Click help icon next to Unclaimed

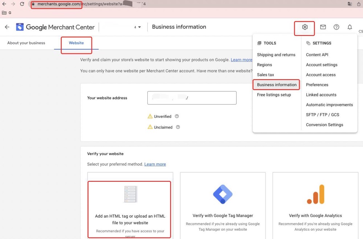(178, 127)
